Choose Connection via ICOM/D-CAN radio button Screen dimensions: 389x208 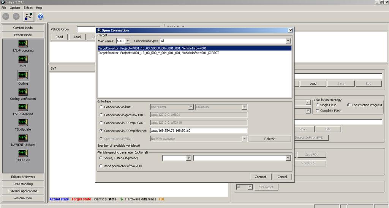tap(101, 123)
